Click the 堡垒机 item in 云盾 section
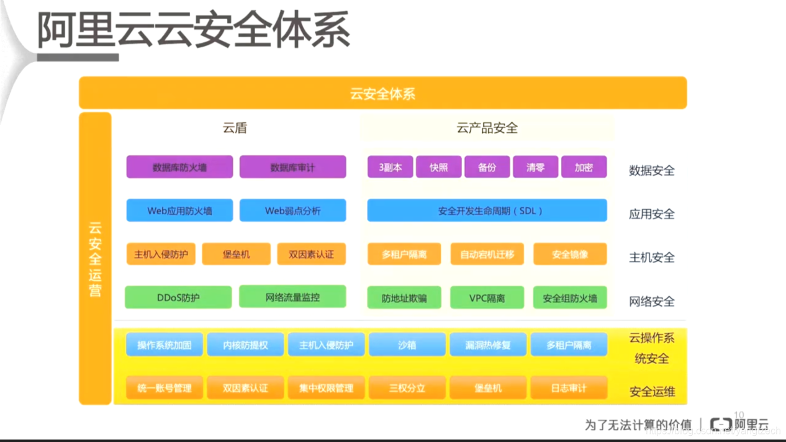 click(x=236, y=254)
